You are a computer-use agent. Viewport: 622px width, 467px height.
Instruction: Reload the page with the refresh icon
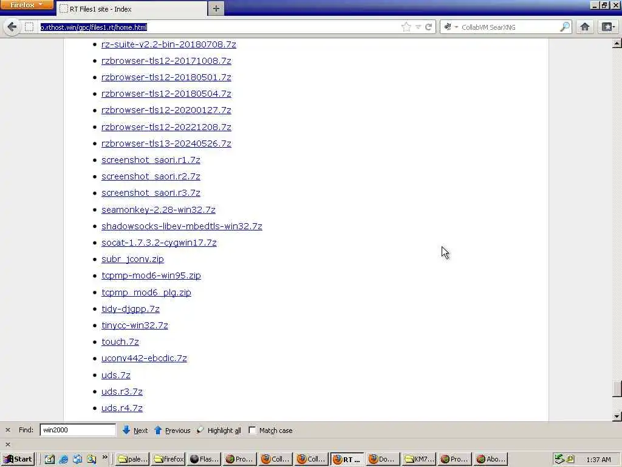tap(428, 27)
